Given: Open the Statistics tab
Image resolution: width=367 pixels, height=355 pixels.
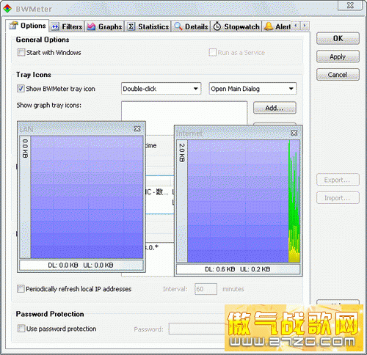Looking at the screenshot, I should point(148,26).
